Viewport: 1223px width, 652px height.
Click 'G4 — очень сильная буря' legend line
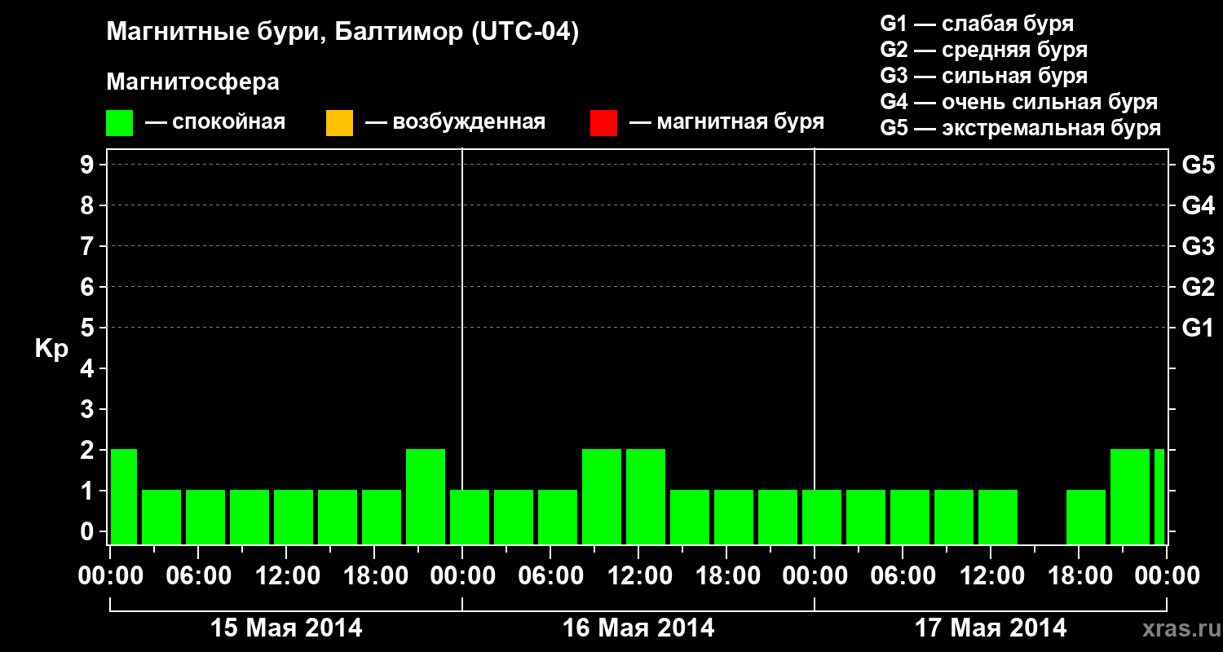[1019, 102]
